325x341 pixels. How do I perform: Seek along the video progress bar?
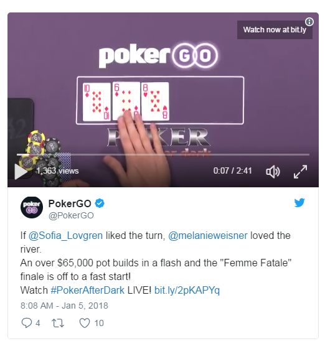(x=163, y=154)
